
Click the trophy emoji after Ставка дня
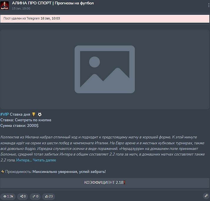(34, 114)
